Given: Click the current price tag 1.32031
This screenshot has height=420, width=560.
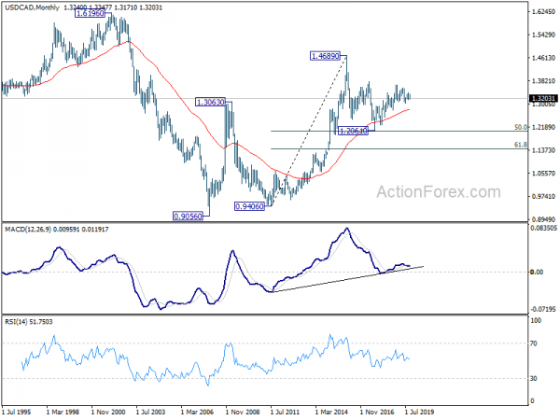Looking at the screenshot, I should click(x=543, y=99).
